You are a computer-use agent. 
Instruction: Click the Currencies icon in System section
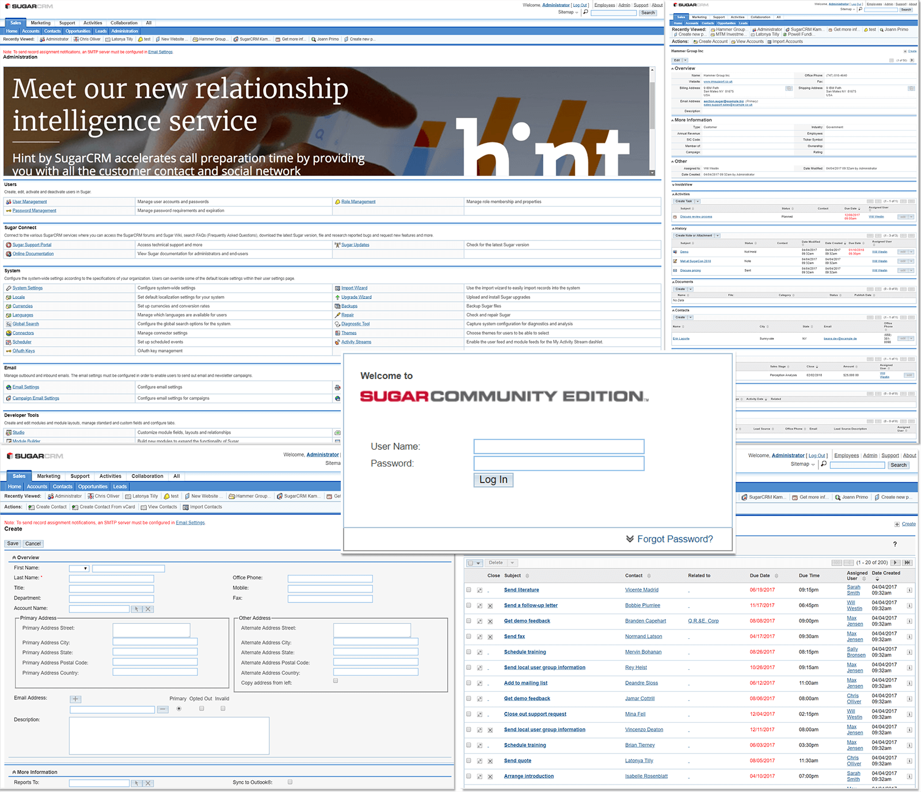click(9, 306)
